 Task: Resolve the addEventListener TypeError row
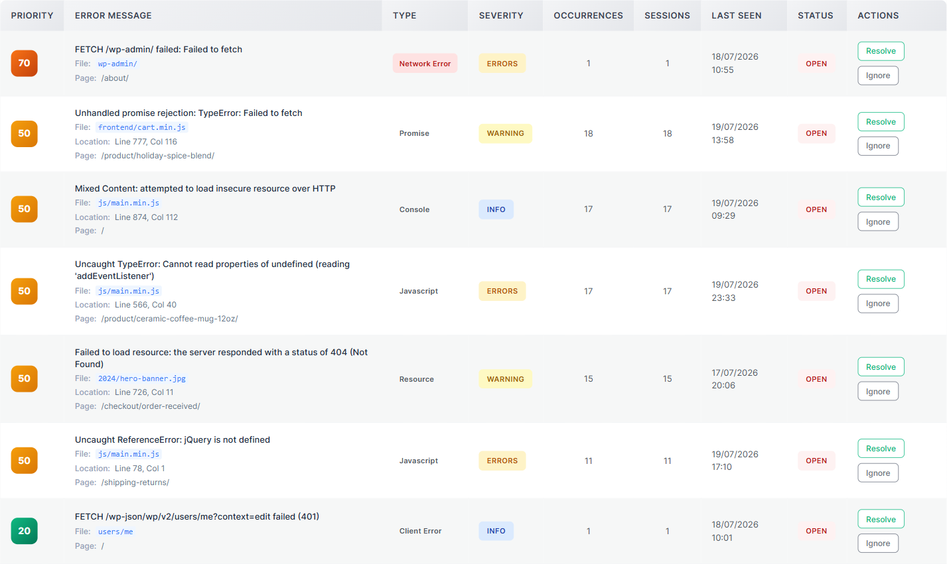881,279
